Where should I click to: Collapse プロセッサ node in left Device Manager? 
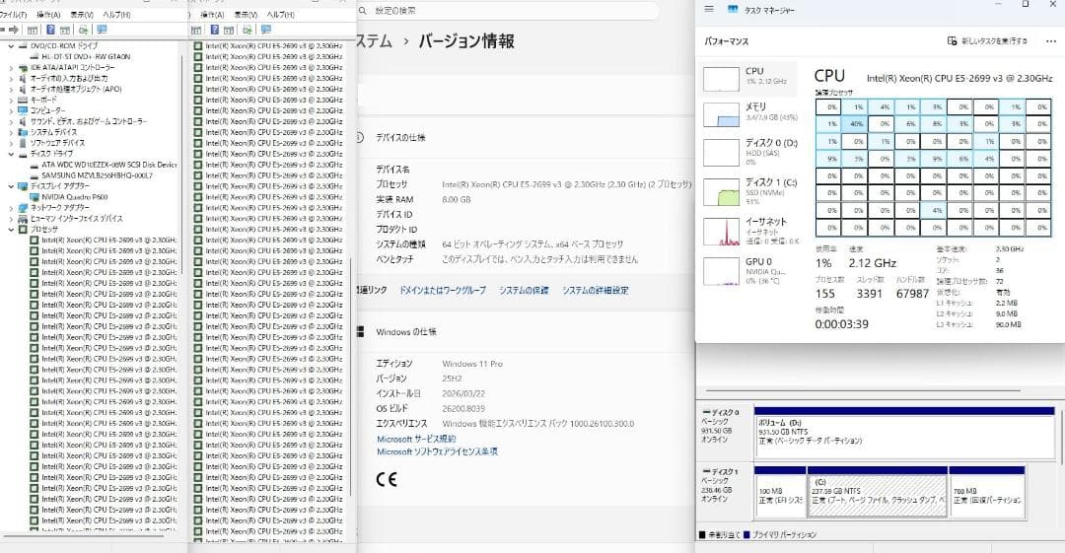tap(11, 230)
